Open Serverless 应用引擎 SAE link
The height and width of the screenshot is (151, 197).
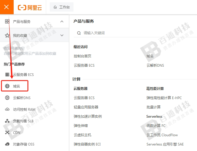tap(165, 144)
